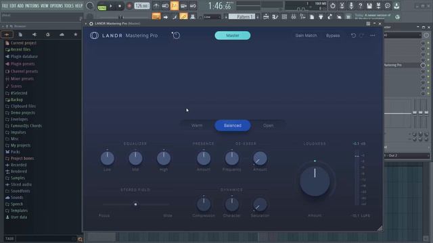
Task: Open the mixer toolbar icon
Action: pyautogui.click(x=293, y=17)
